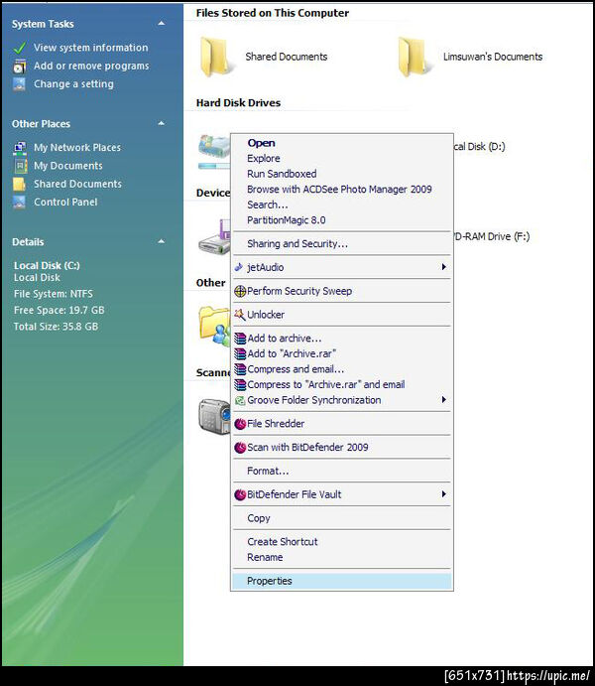
Task: Collapse the Details panel
Action: [162, 241]
